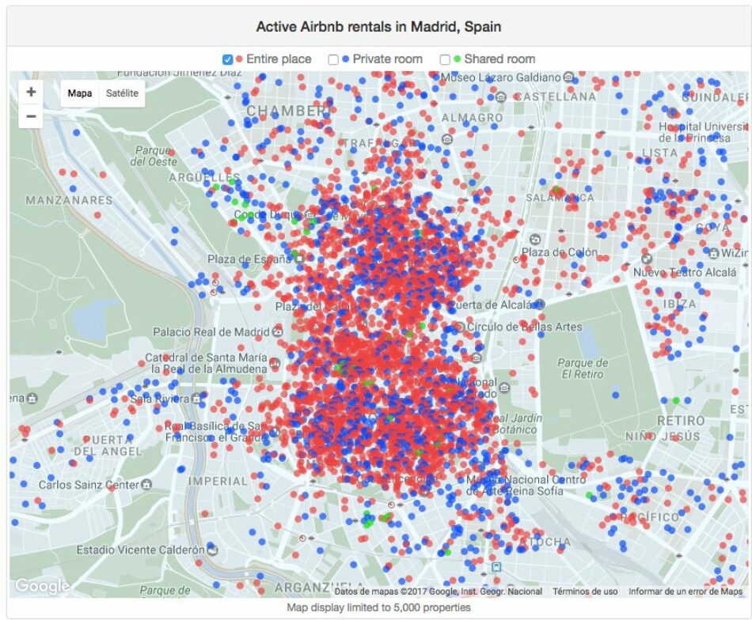Zoom out with the minus button
752x620 pixels.
(31, 116)
